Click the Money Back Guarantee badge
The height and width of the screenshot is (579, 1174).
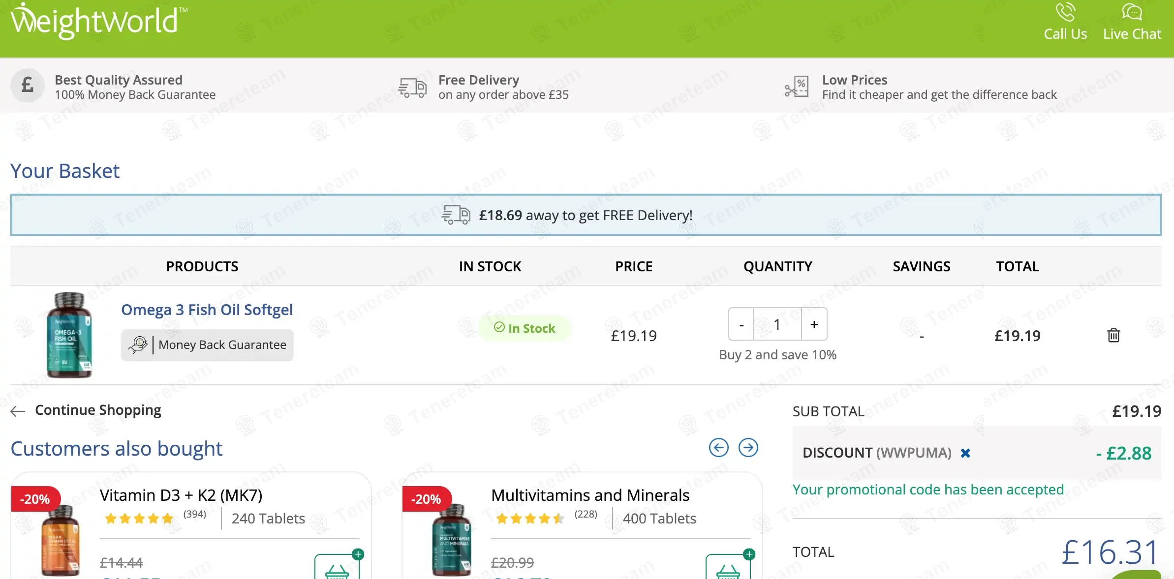click(x=207, y=345)
